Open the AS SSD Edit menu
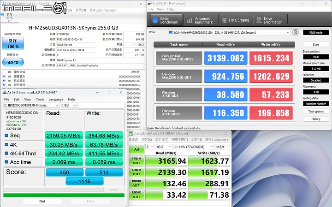Screen dimensions: 332x207 coord(17,99)
